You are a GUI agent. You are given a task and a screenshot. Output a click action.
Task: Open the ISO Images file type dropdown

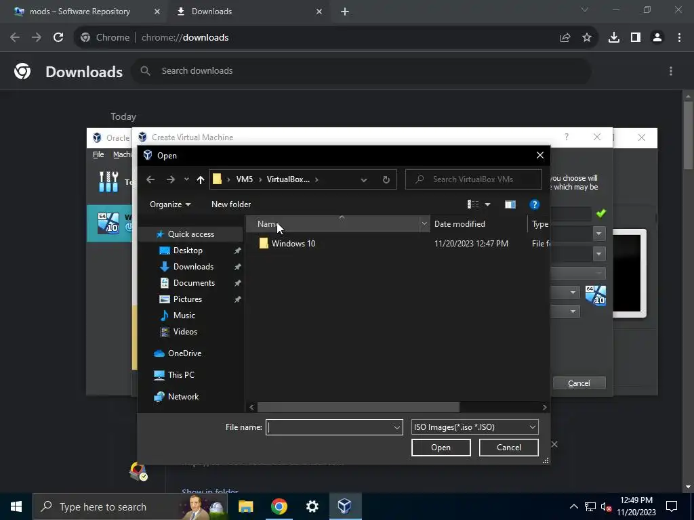(x=475, y=427)
